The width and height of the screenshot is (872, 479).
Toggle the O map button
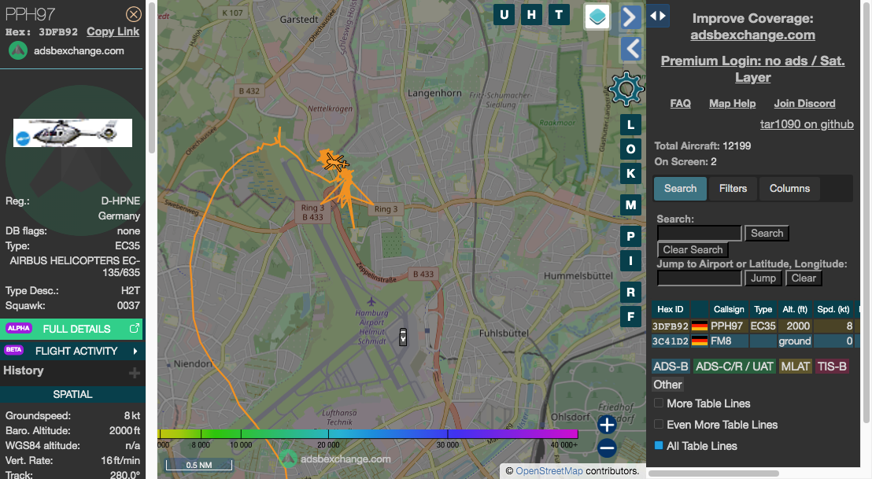point(630,149)
